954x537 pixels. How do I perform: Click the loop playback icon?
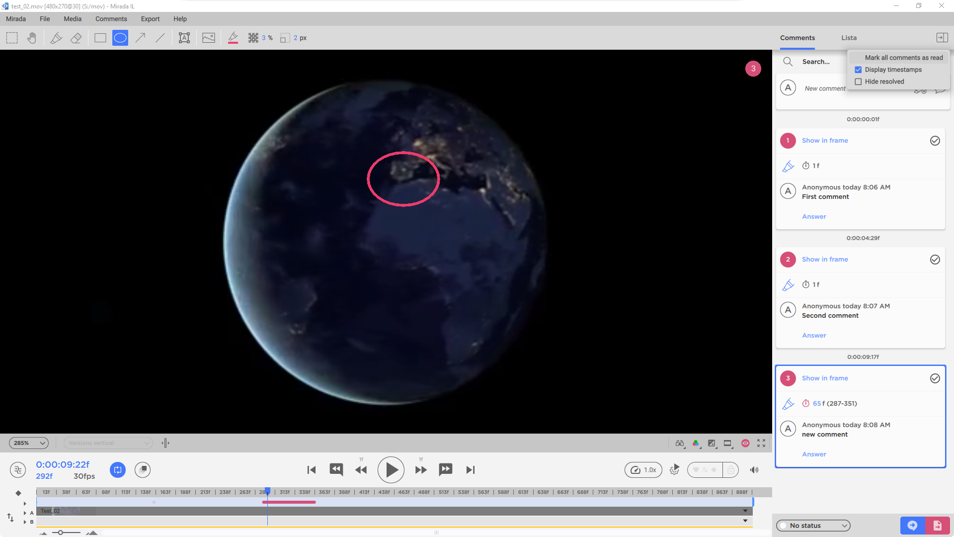(x=118, y=470)
